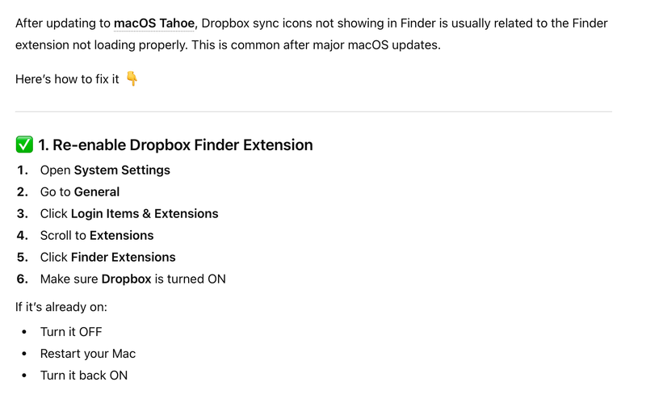Viewport: 646px width, 403px height.
Task: Click the horizontal divider line below the intro
Action: point(313,111)
